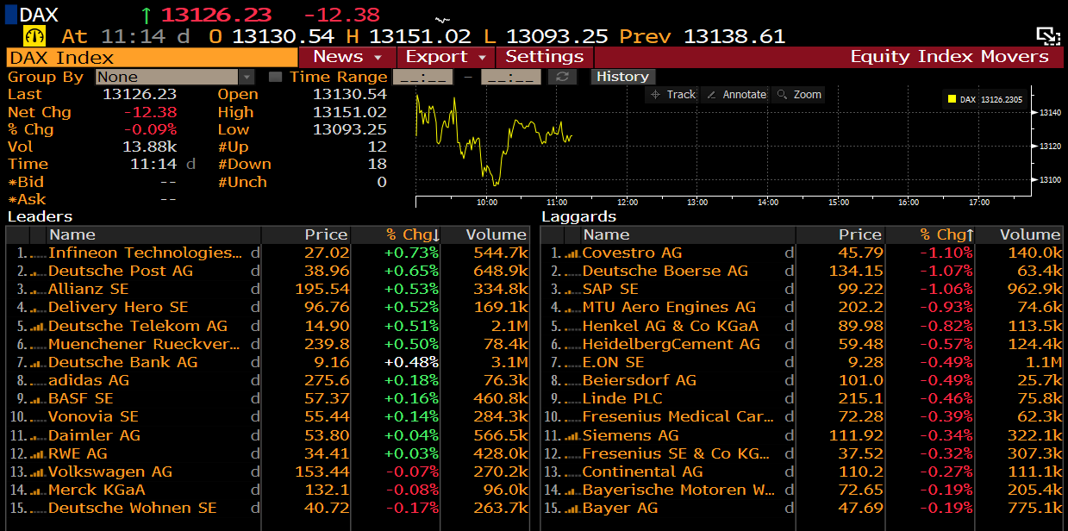Select Allianz SE in Leaders
The image size is (1068, 531).
[267, 290]
